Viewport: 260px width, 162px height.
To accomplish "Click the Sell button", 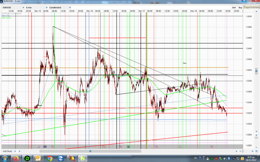I will click(234, 7).
